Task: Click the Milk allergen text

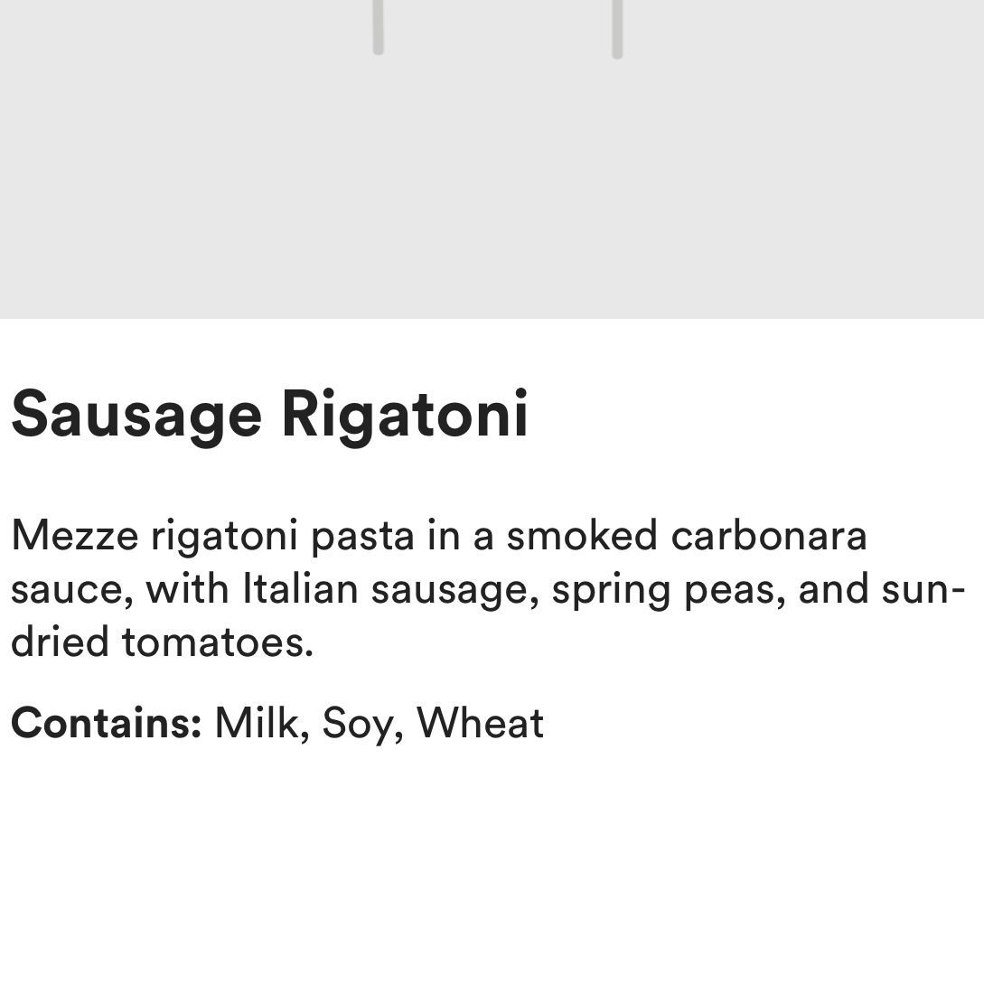Action: point(262,724)
